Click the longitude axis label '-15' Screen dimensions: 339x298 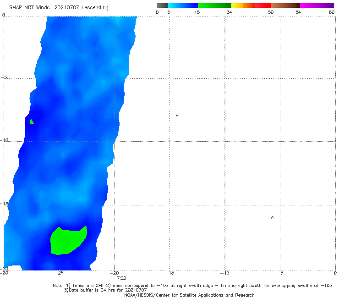(169, 273)
